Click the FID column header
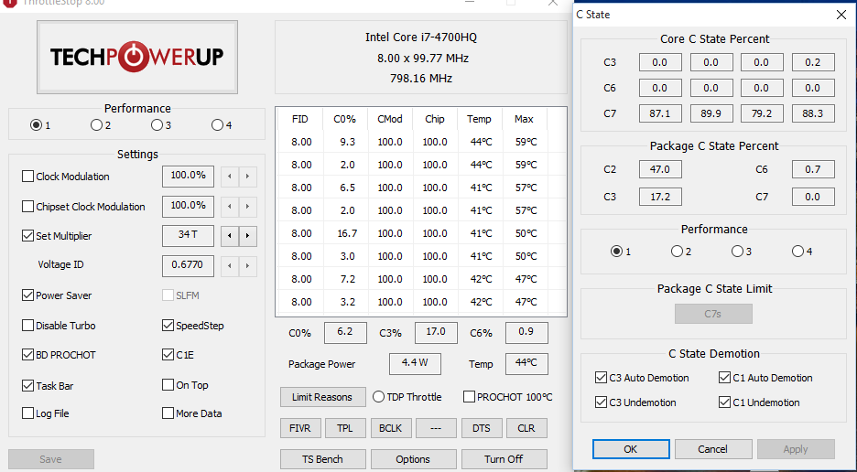The image size is (857, 472). (x=300, y=119)
